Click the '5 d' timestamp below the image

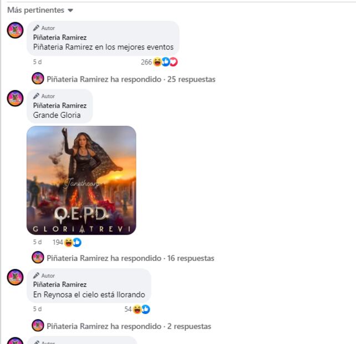(x=37, y=242)
